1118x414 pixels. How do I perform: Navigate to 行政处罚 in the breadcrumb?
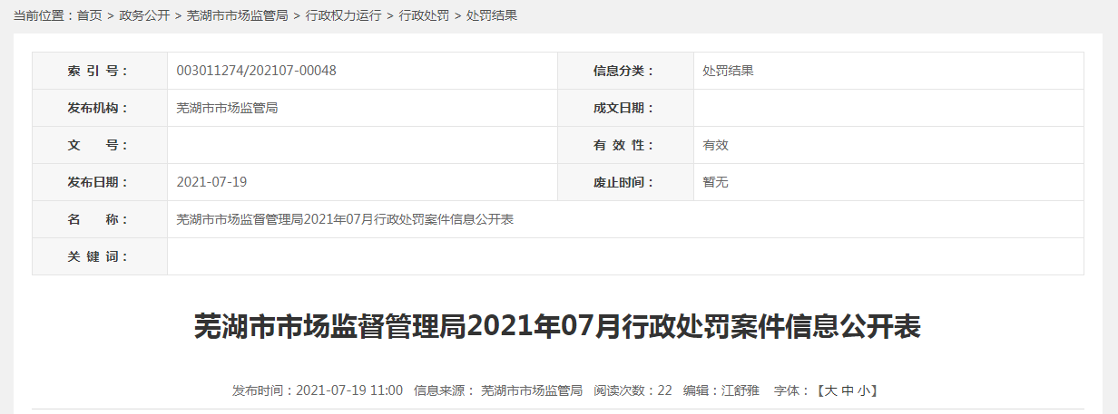coord(424,16)
